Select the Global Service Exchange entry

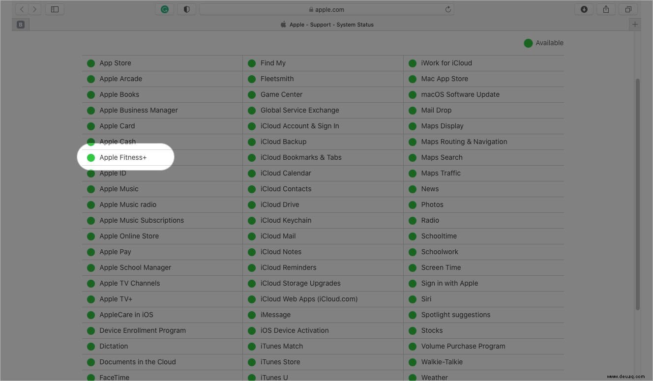[x=299, y=110]
